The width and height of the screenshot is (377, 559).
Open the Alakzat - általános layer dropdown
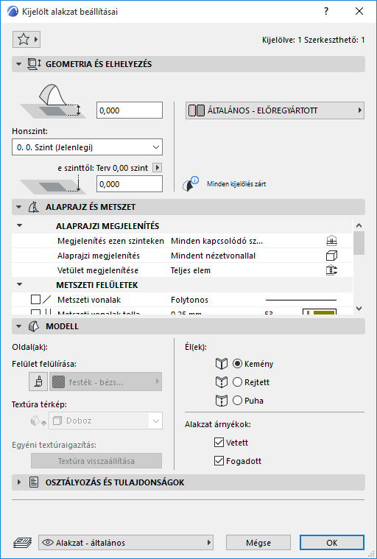click(126, 543)
